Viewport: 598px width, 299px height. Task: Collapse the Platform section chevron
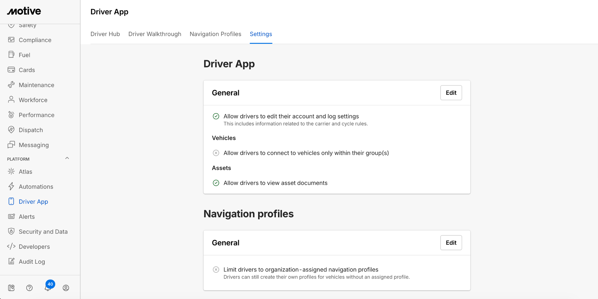(67, 158)
